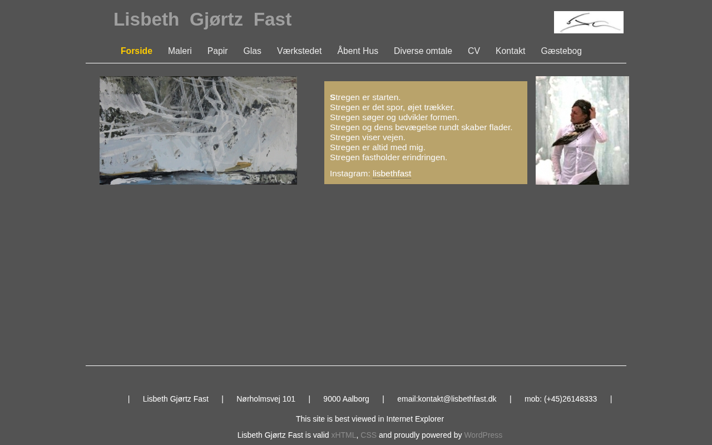Select the Glas menu item

[x=252, y=51]
